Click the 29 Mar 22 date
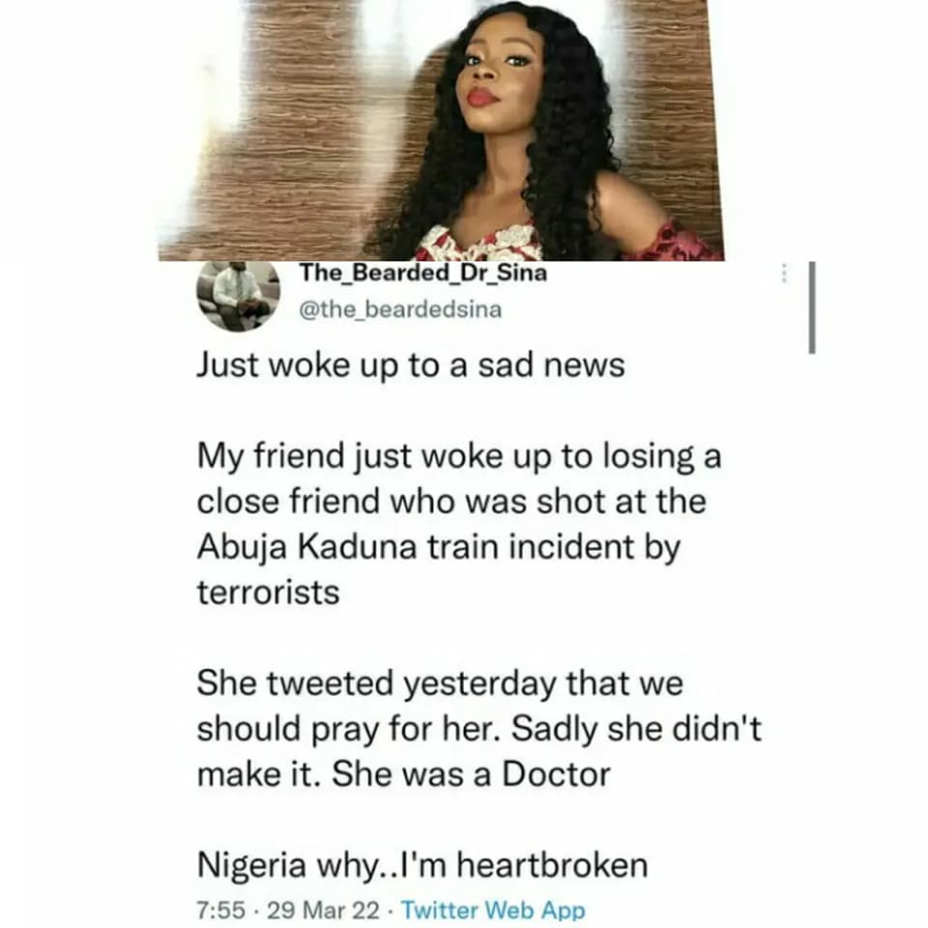The height and width of the screenshot is (928, 928). pos(323,910)
